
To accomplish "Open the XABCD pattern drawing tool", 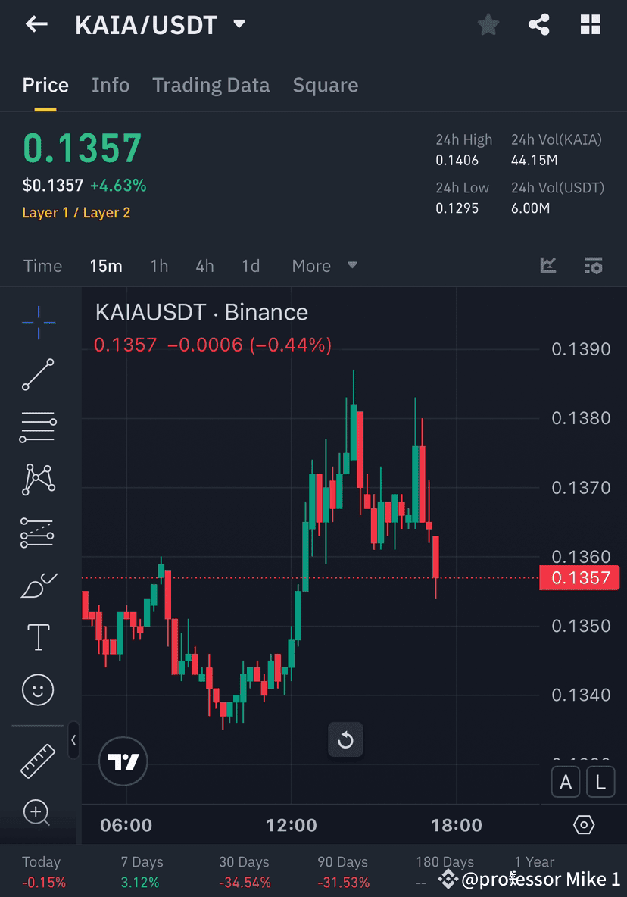I will [x=38, y=480].
